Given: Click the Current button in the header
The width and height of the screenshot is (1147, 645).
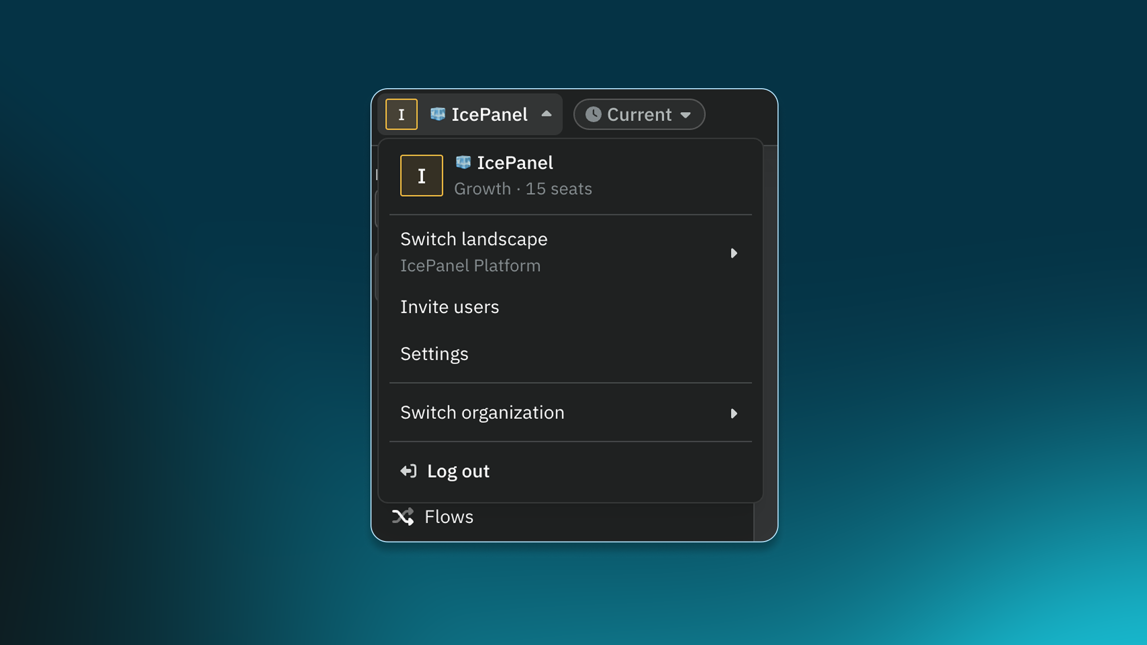Looking at the screenshot, I should point(639,115).
